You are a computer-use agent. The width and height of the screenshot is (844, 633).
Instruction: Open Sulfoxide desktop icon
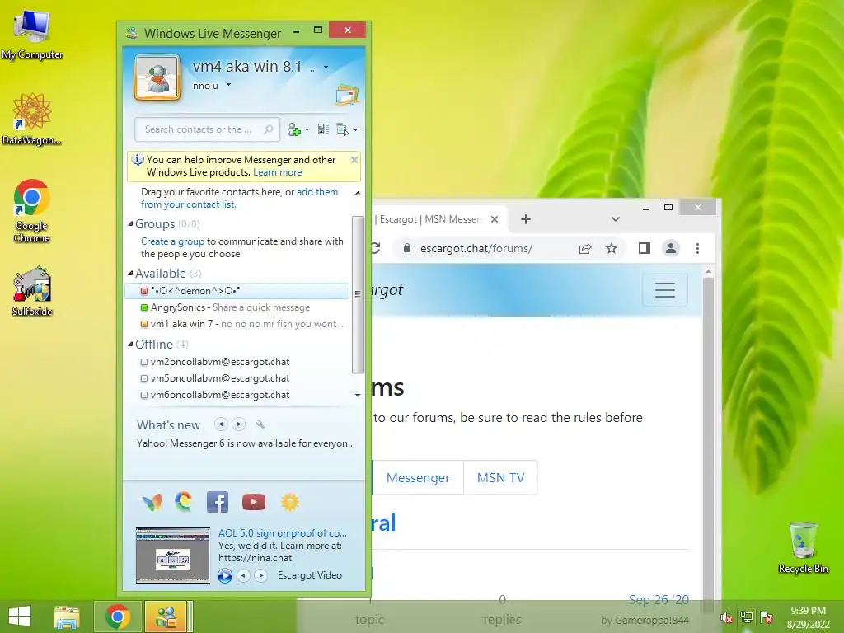32,291
